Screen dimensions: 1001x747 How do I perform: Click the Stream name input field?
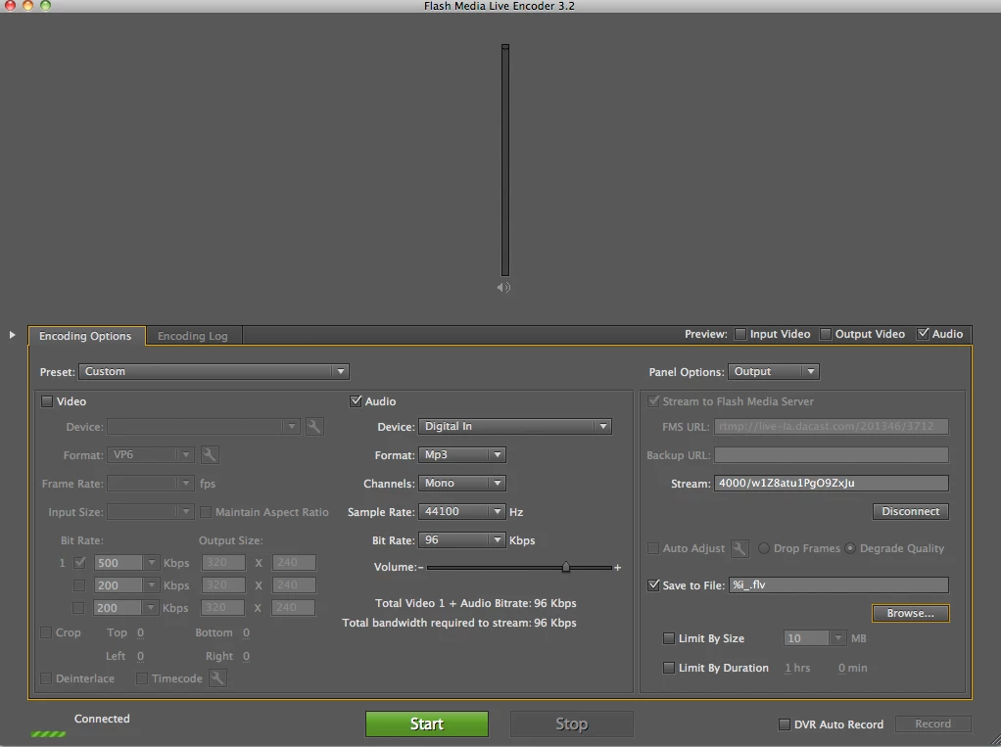pos(832,483)
